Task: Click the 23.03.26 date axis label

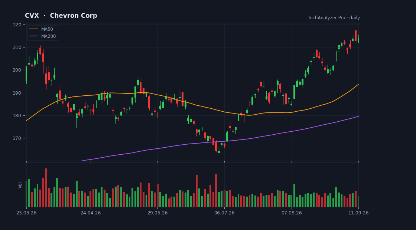Action: [x=26, y=213]
